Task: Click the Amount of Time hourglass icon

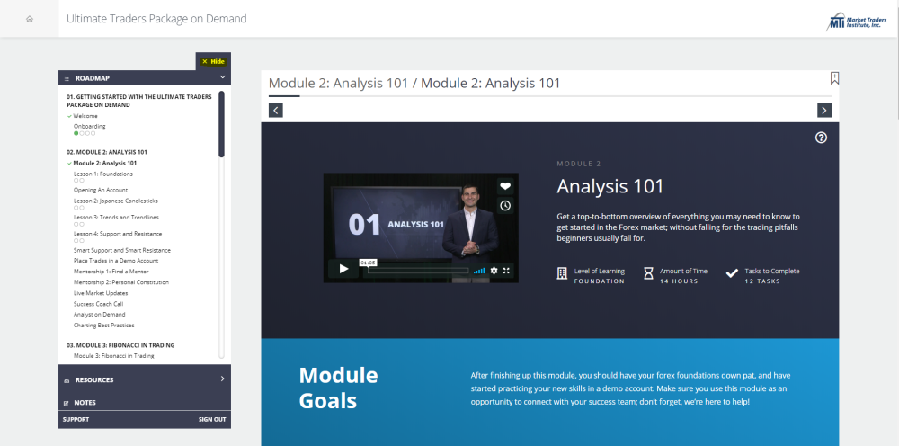Action: 648,273
